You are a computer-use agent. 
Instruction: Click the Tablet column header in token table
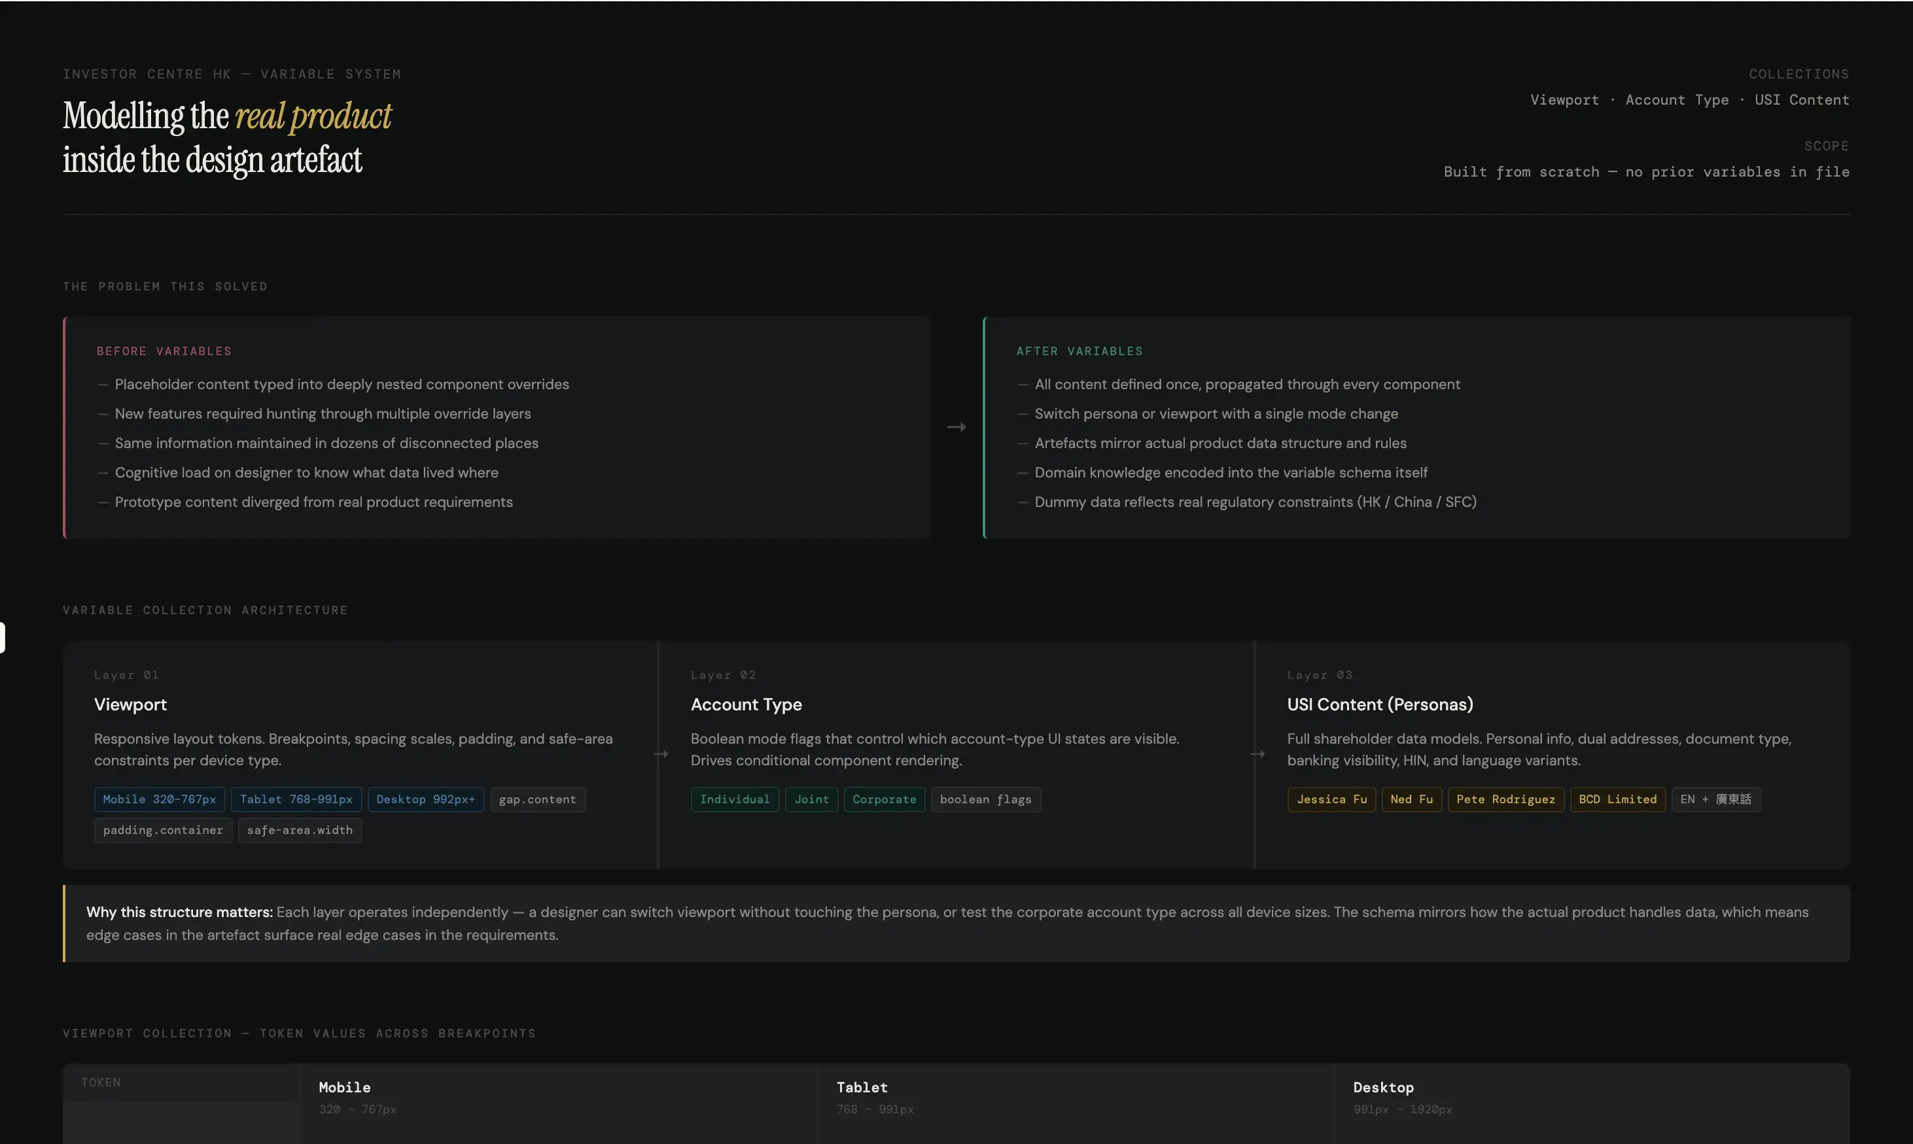[x=862, y=1088]
